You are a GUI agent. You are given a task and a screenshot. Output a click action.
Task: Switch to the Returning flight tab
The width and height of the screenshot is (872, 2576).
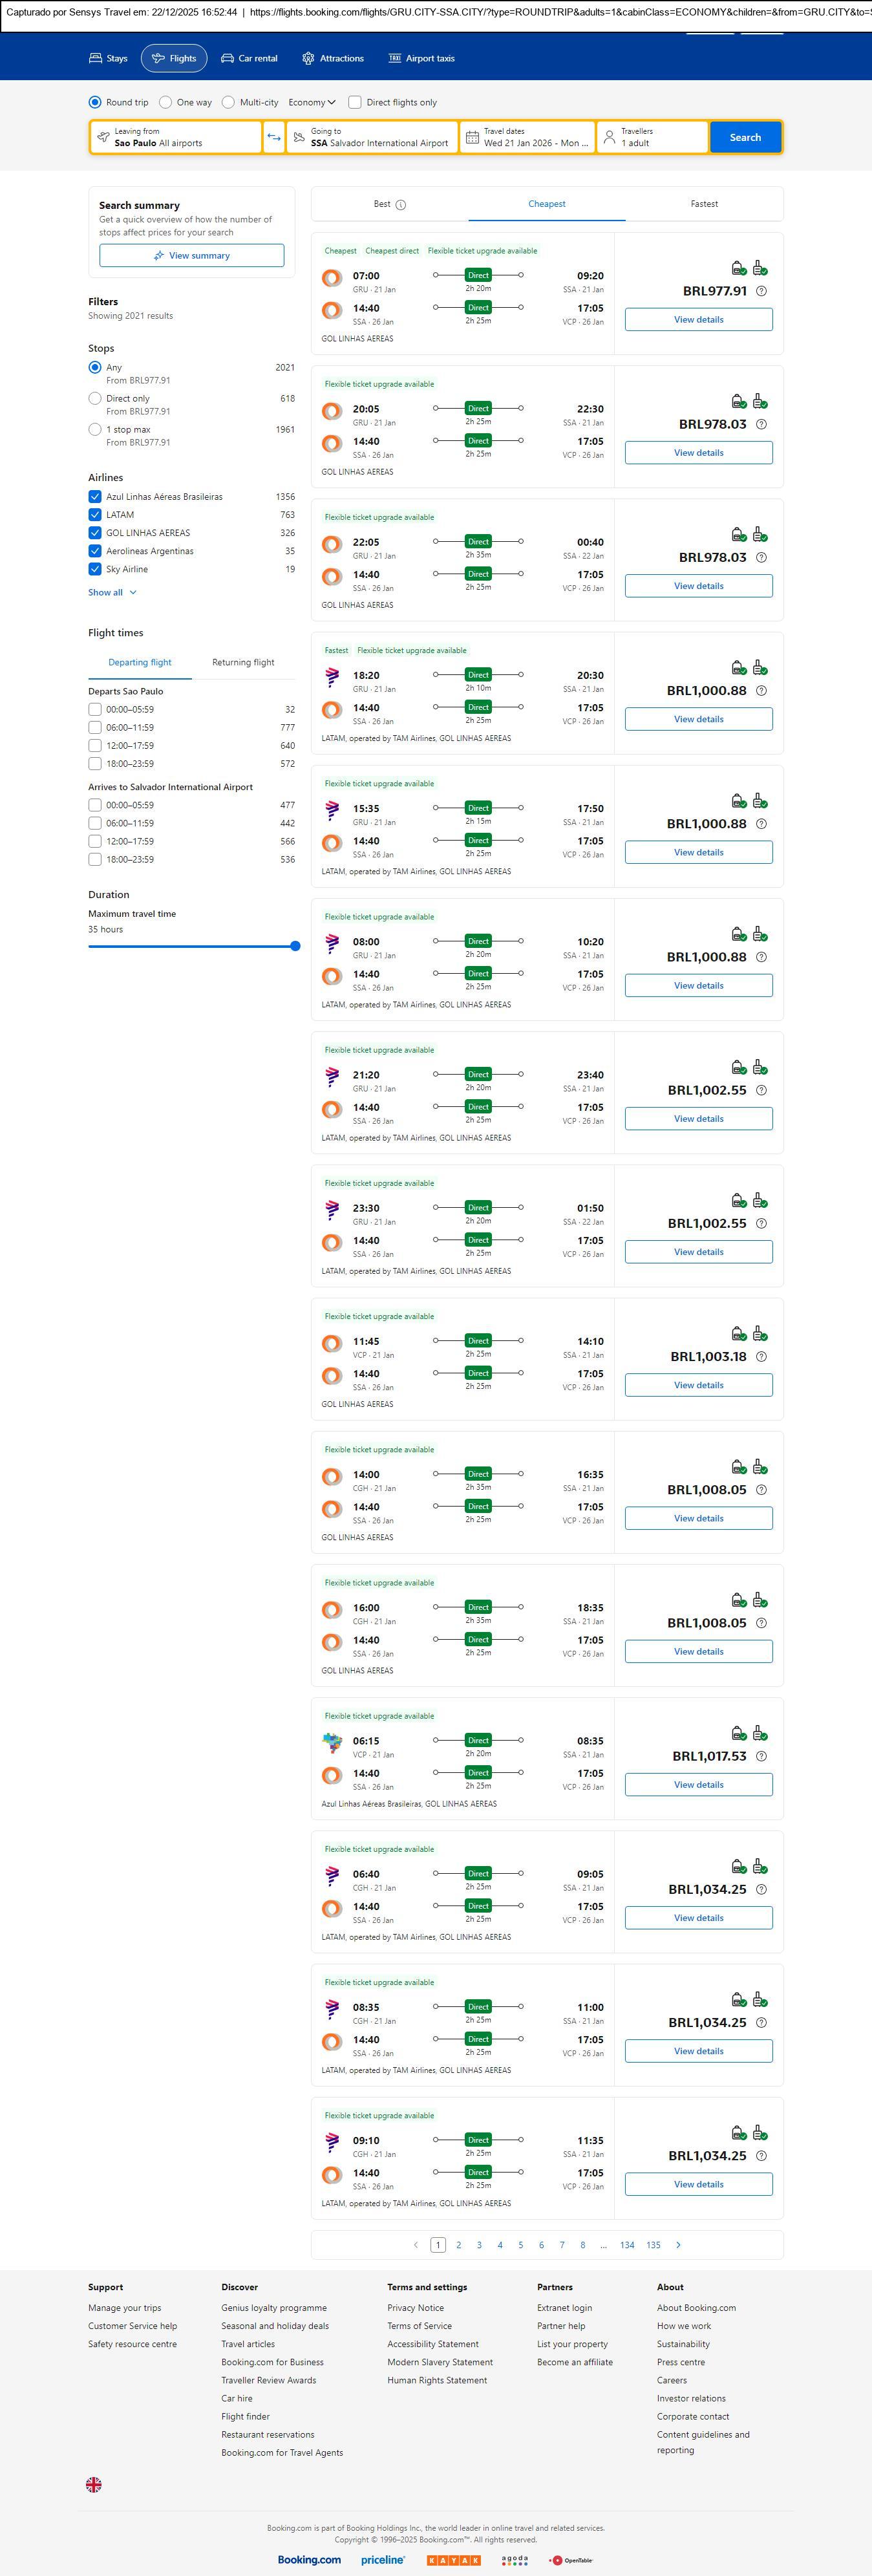click(x=243, y=662)
